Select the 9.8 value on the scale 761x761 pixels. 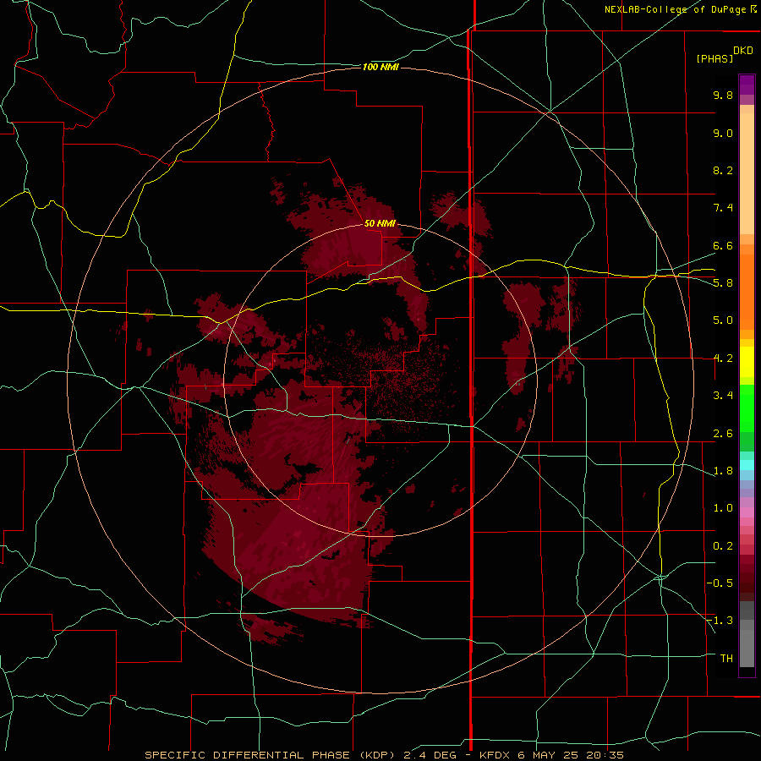(x=723, y=95)
